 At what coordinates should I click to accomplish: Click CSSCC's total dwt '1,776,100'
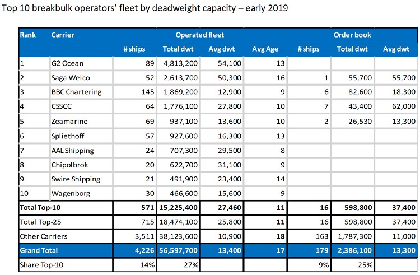[180, 106]
